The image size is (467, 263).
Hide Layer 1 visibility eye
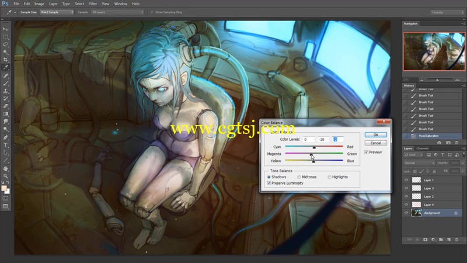(406, 180)
